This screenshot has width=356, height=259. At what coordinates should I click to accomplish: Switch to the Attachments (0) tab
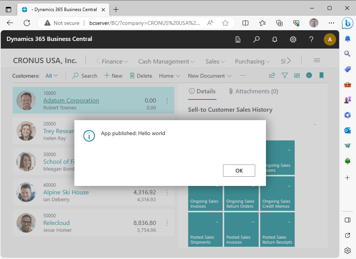click(253, 91)
